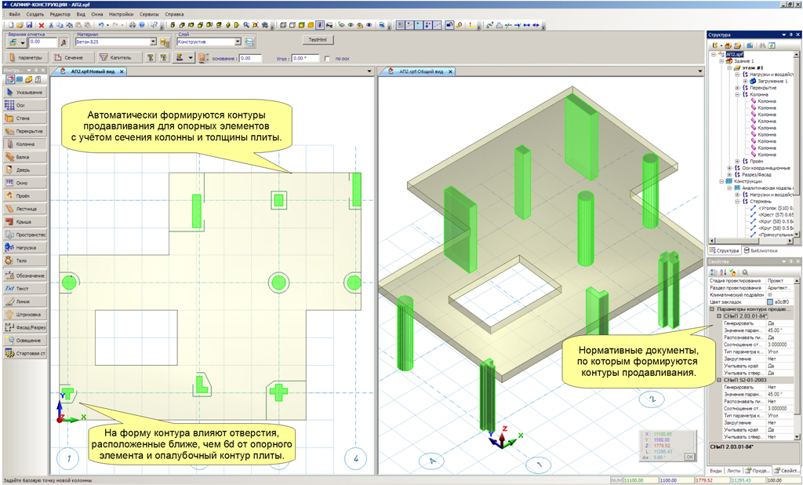Select the Штриховка (hatching) tool

tap(24, 314)
